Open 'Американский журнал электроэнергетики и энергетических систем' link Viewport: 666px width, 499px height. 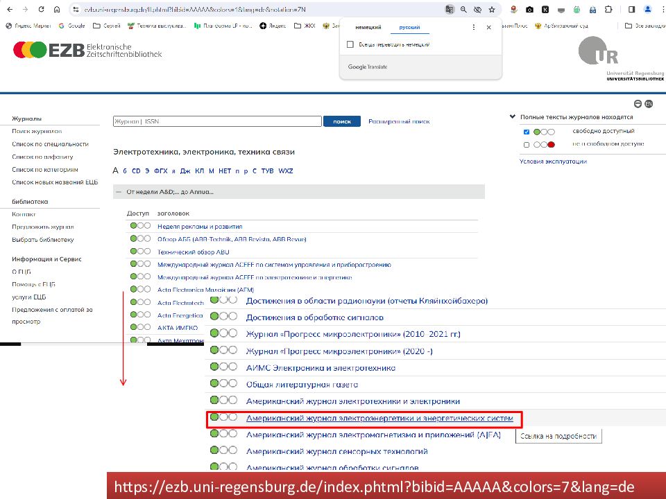[379, 419]
